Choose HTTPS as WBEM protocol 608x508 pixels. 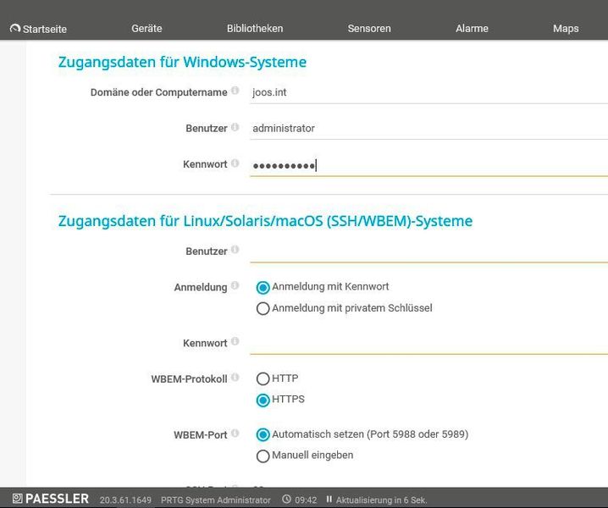(x=263, y=400)
